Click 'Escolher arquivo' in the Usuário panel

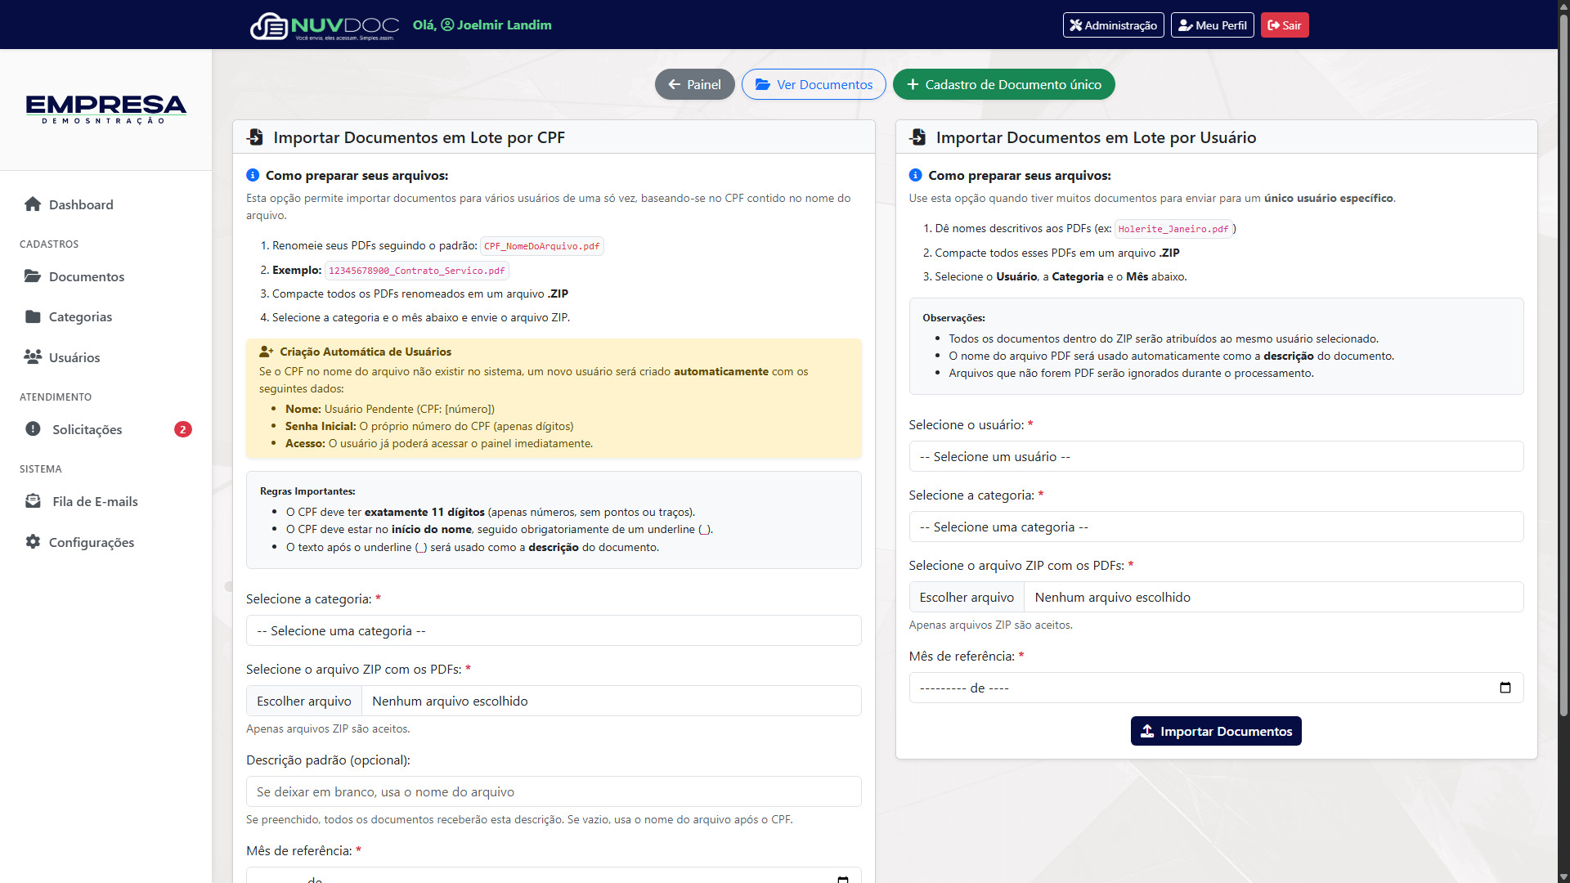[967, 597]
